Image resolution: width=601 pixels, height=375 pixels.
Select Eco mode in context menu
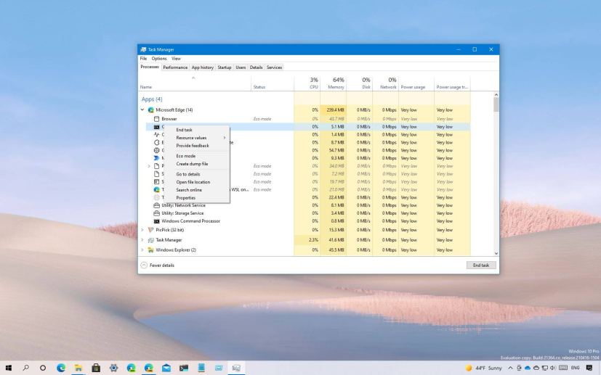[x=197, y=156]
